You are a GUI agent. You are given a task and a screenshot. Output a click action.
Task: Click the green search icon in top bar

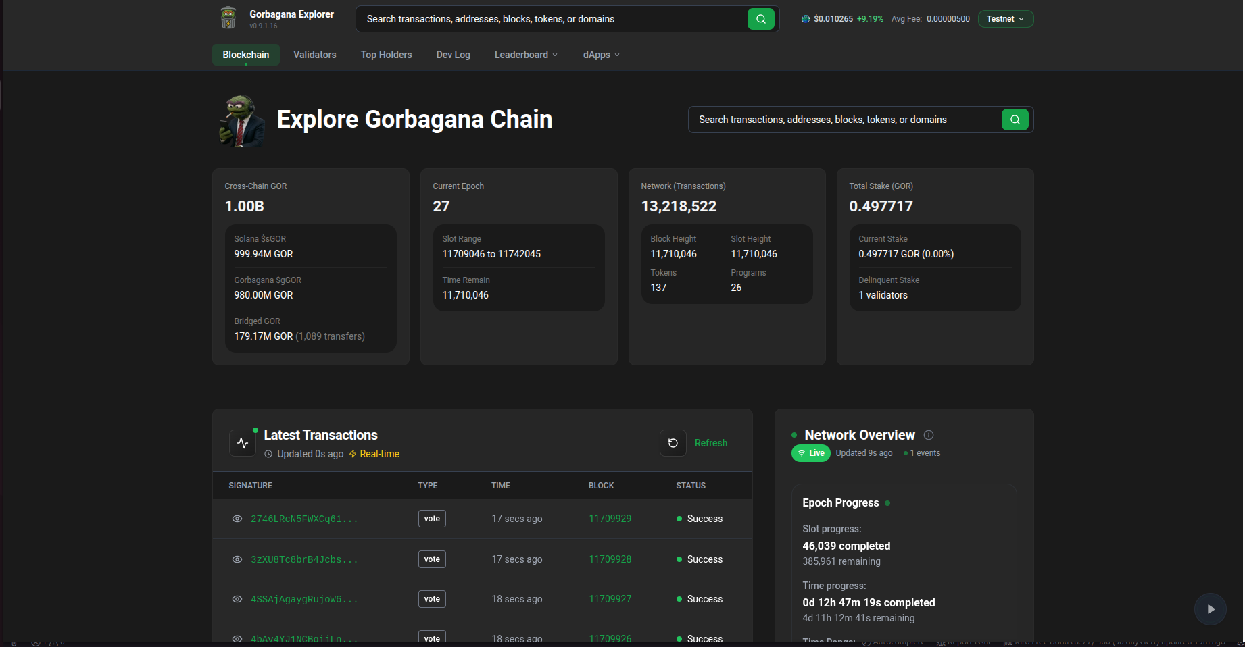(x=760, y=19)
